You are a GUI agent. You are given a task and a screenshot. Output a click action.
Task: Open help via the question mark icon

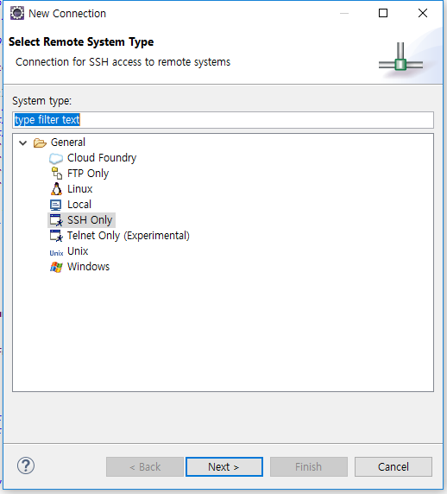26,465
